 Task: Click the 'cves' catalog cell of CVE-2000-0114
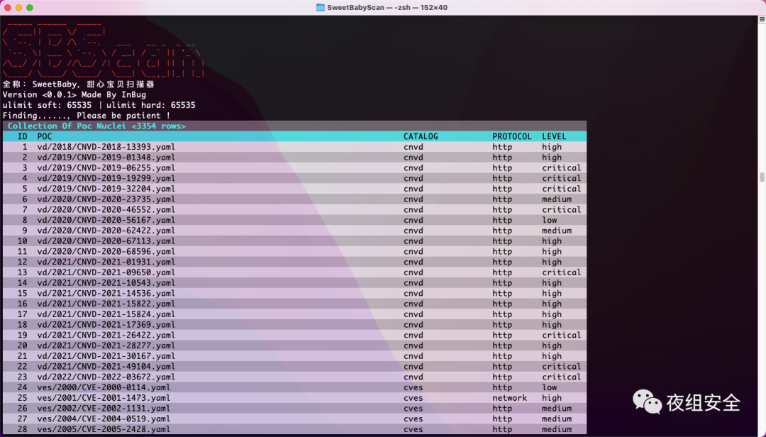[413, 387]
